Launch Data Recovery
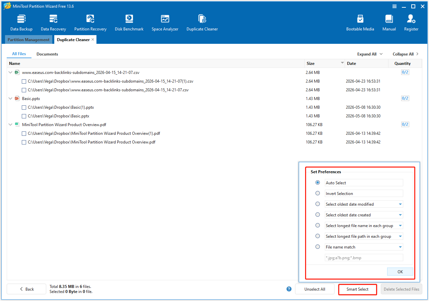Image resolution: width=429 pixels, height=301 pixels. pyautogui.click(x=53, y=23)
